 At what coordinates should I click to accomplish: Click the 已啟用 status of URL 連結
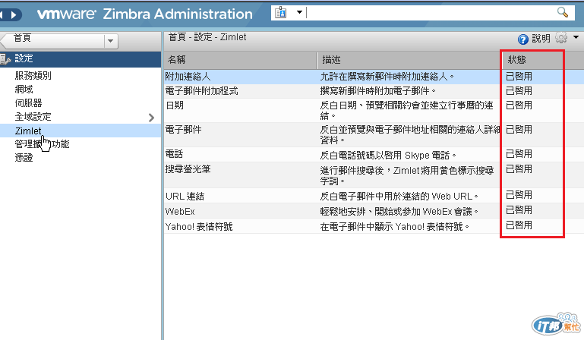pos(519,195)
